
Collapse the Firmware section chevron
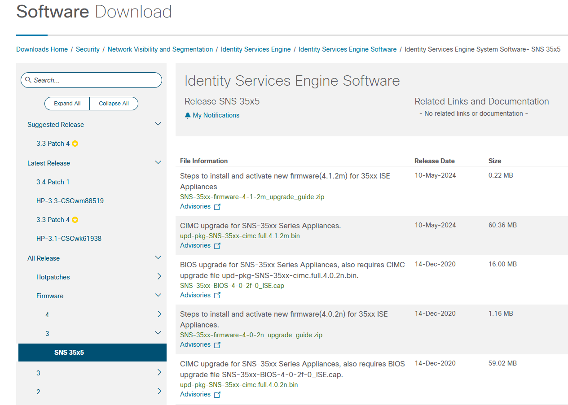[158, 295]
